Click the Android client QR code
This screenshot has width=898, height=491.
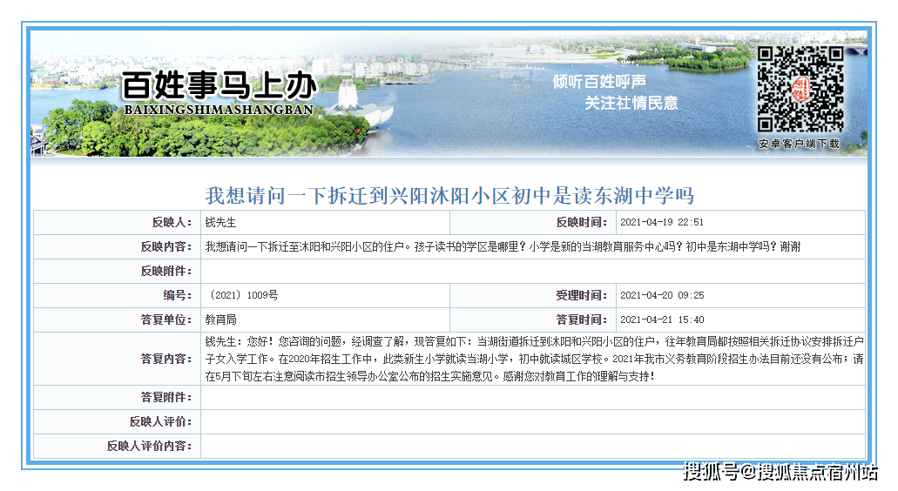pos(800,90)
